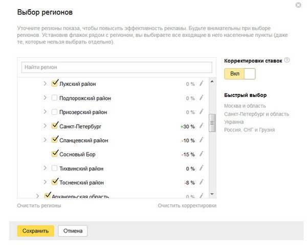The image size is (307, 247).
Task: Check the Подпорожский район checkbox
Action: tap(54, 97)
